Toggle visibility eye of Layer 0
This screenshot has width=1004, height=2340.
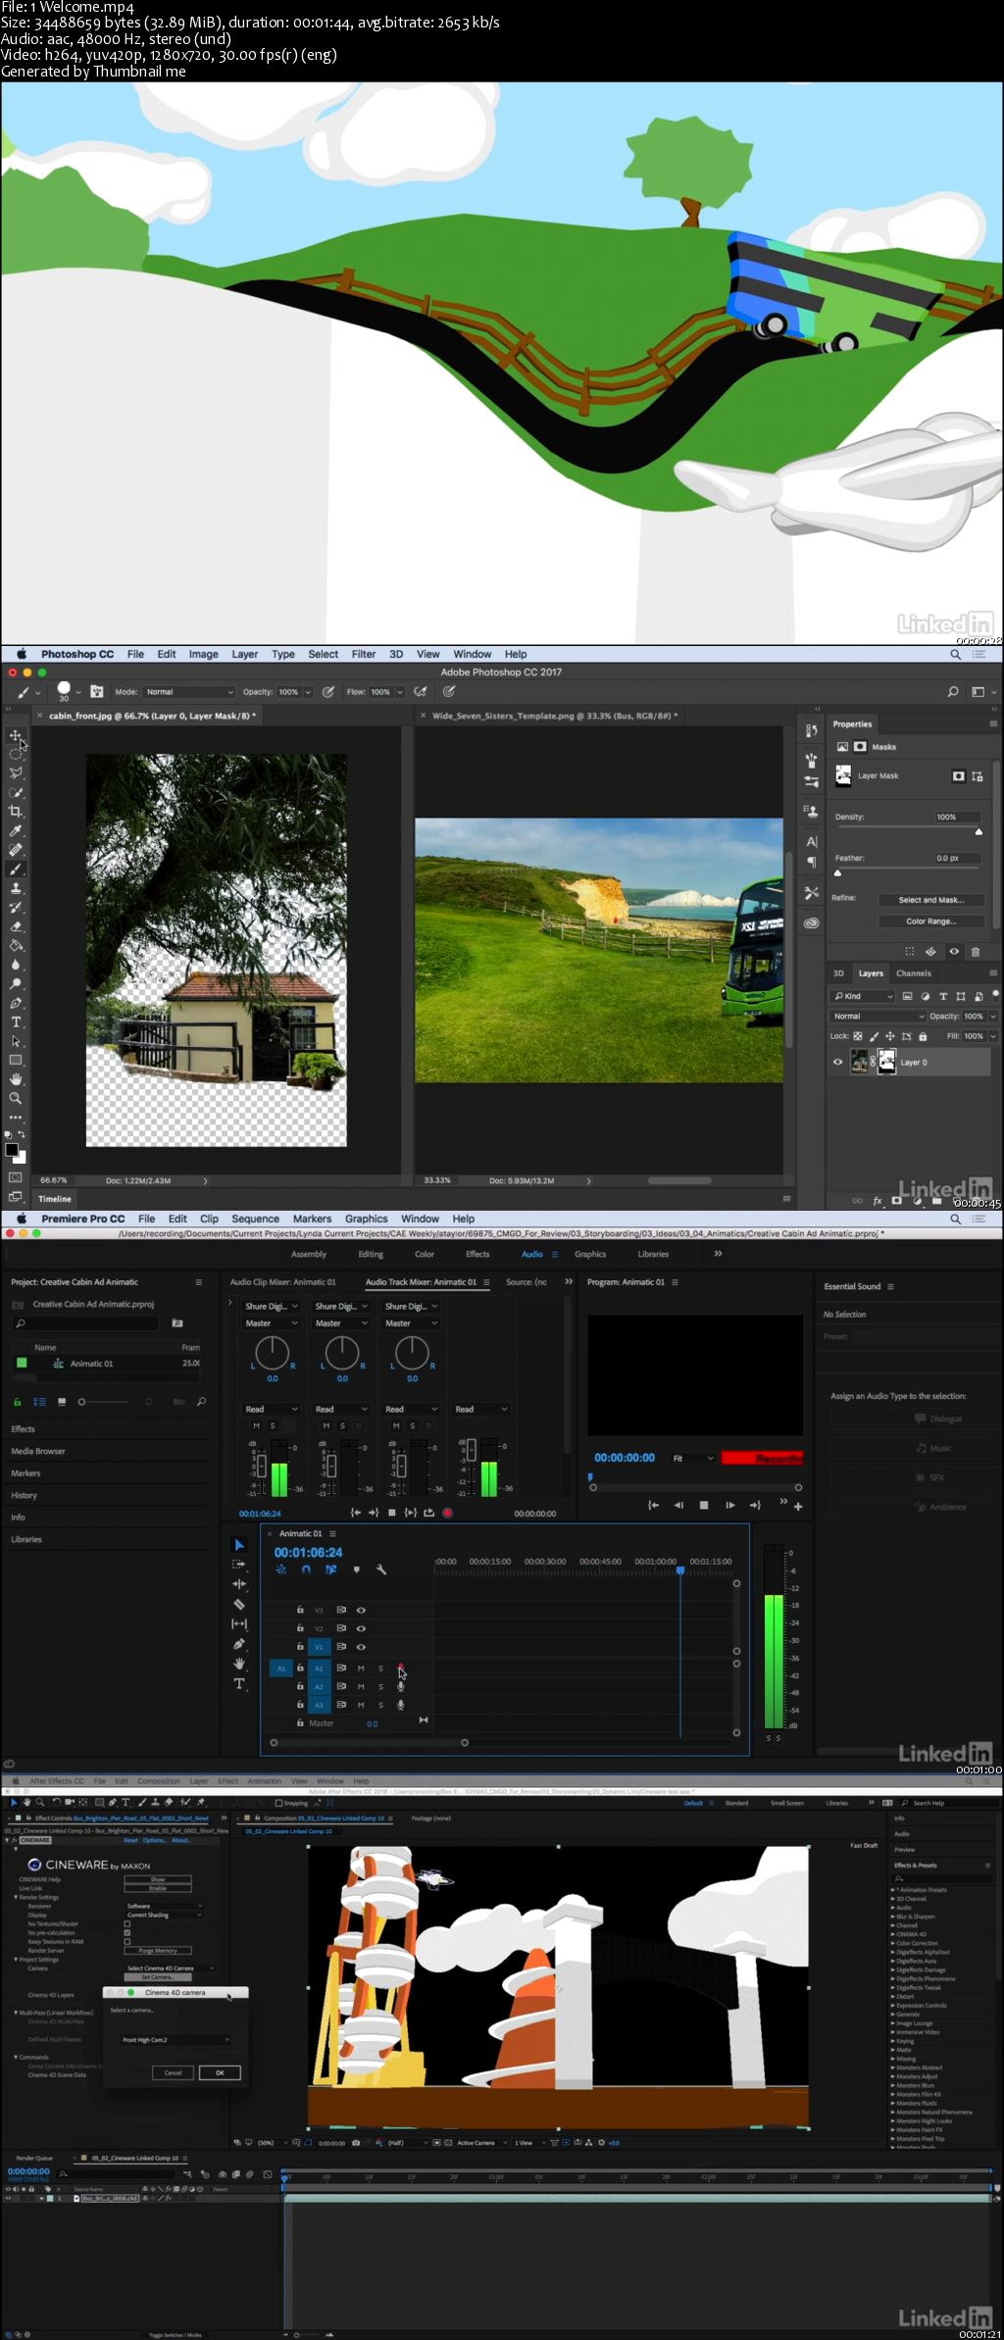tap(837, 1062)
